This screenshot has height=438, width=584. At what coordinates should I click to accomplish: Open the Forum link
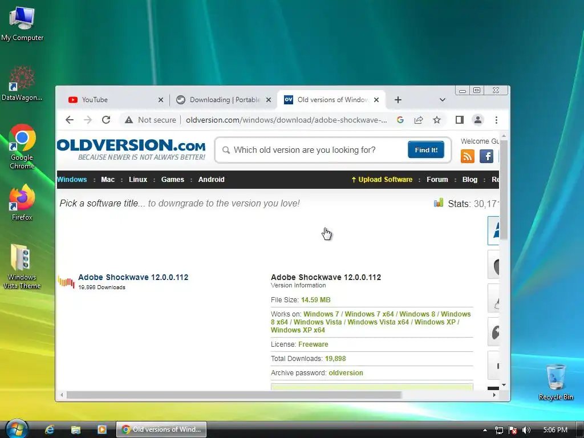tap(437, 180)
